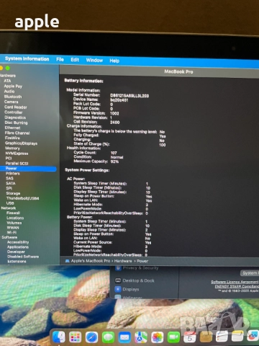This screenshot has height=346, width=259.
Task: Open the Help menu
Action: [114, 61]
